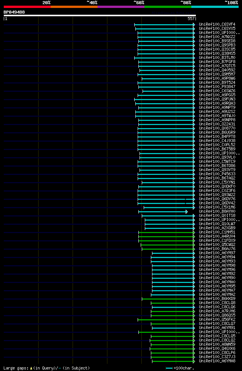Viewport: 242px width, 371px height.
Task: Click the UniRef100_A6YM91 entry
Action: click(217, 328)
